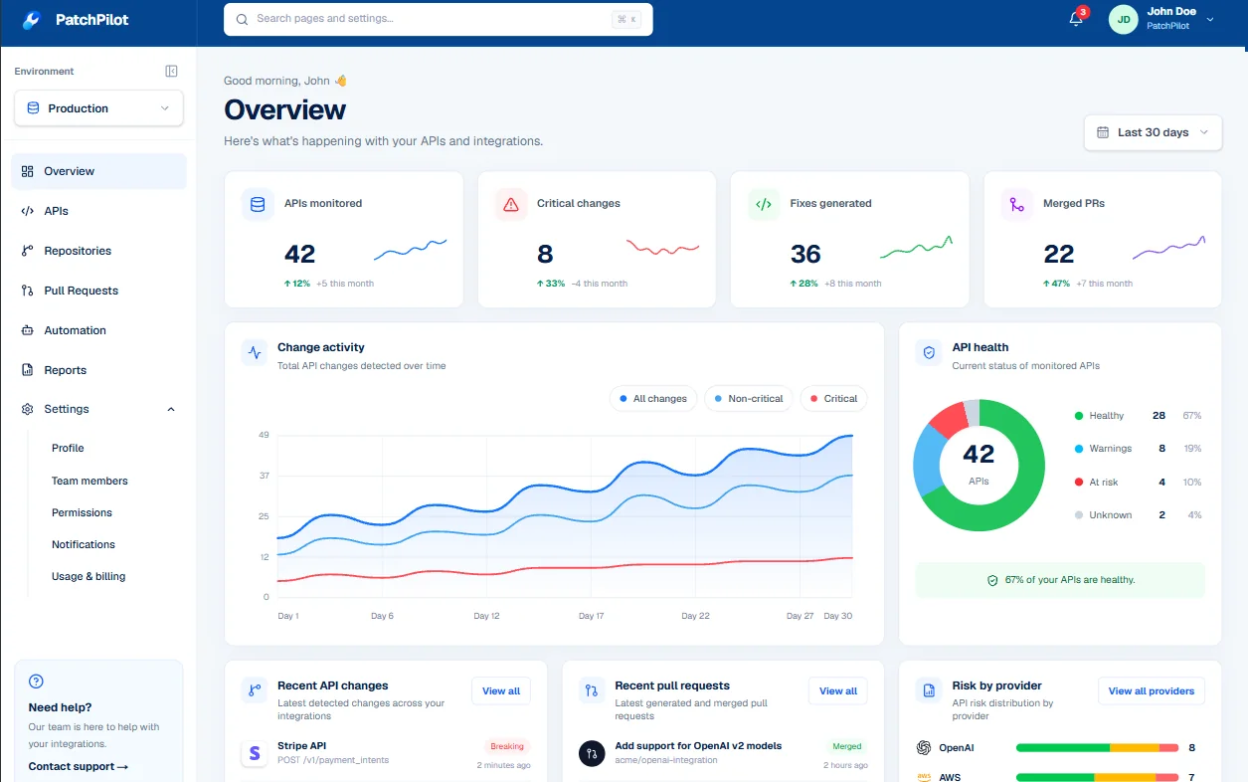Click the OpenAI pull request avatar icon
The height and width of the screenshot is (782, 1248).
pos(592,753)
